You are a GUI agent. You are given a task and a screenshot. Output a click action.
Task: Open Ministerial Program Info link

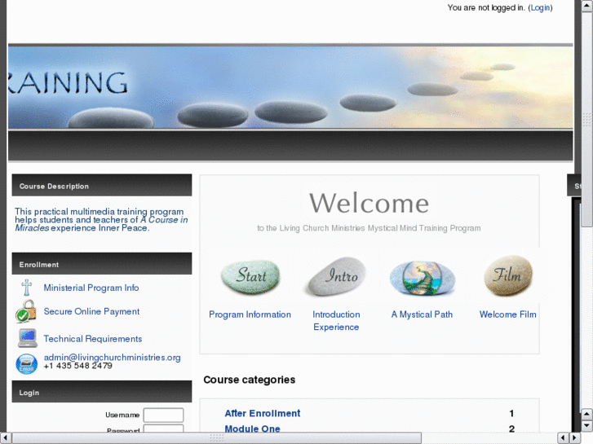(x=91, y=288)
